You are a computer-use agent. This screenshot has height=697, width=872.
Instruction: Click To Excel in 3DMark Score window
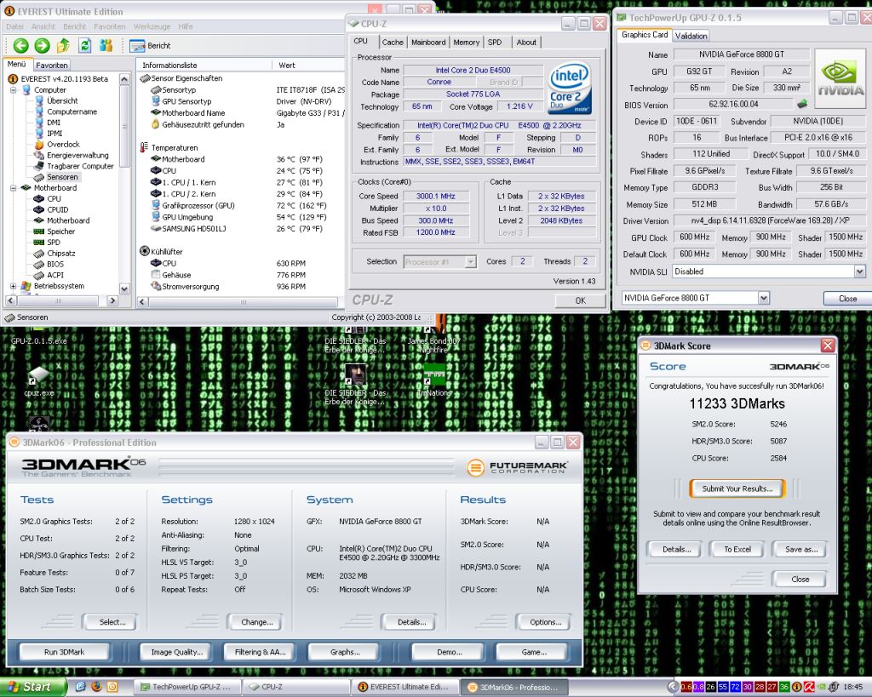(737, 549)
